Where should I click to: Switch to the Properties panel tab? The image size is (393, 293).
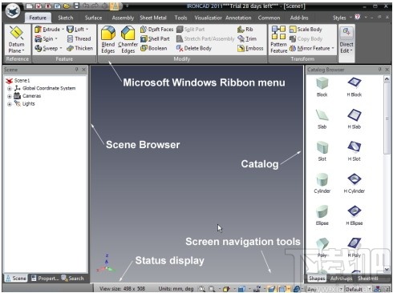click(x=45, y=279)
